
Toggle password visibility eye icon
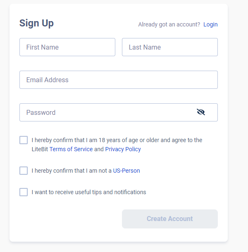click(201, 112)
